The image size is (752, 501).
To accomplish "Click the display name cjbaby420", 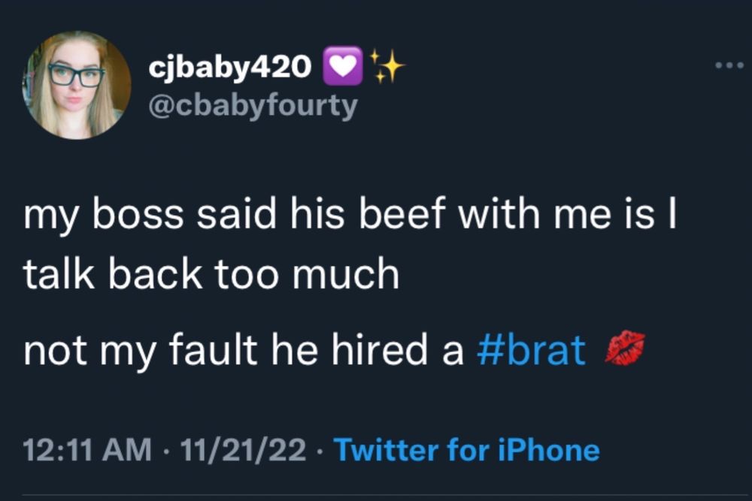I will (229, 66).
